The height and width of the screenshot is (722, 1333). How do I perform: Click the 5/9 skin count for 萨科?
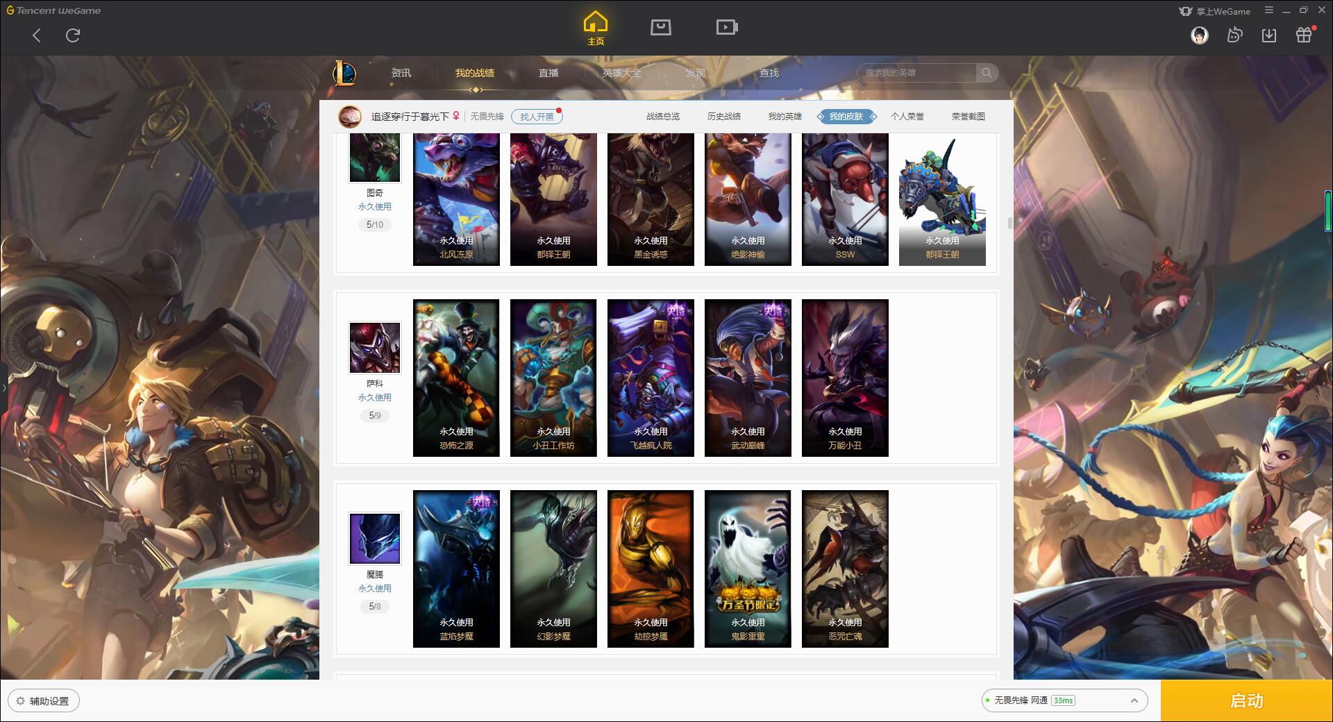point(375,416)
